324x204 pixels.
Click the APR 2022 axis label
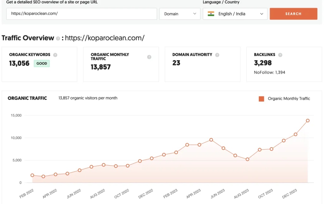[50, 194]
